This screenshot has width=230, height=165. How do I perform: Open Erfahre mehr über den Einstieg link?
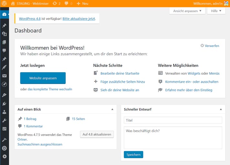[189, 90]
